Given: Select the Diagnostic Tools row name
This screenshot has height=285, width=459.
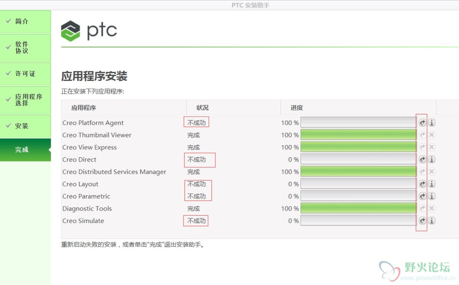Looking at the screenshot, I should pyautogui.click(x=87, y=209).
